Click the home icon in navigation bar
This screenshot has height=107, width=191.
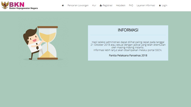63,5
